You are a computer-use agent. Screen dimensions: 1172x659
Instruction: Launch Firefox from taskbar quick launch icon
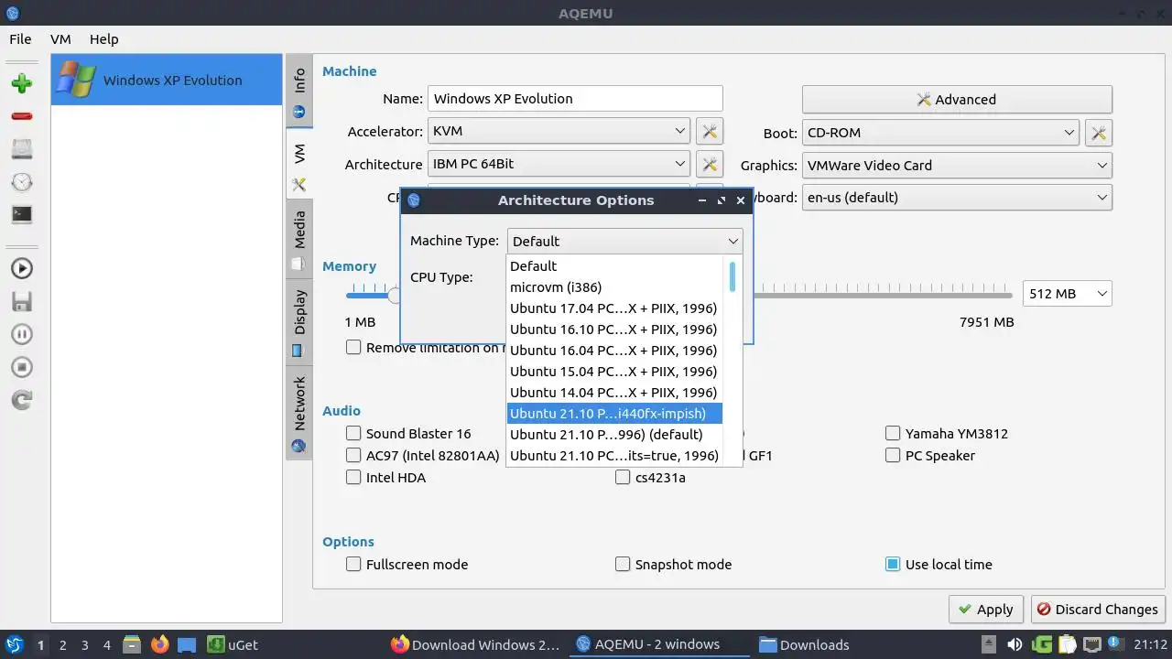160,644
